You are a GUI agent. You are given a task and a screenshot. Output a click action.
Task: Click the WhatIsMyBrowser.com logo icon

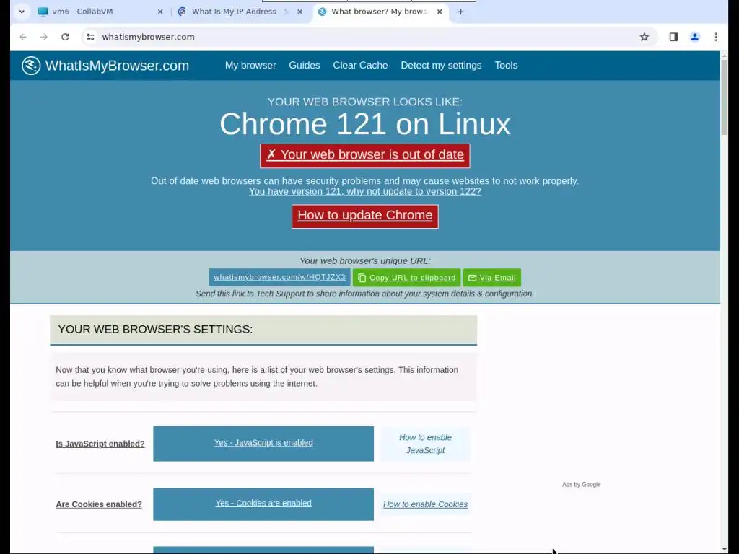[x=31, y=66]
